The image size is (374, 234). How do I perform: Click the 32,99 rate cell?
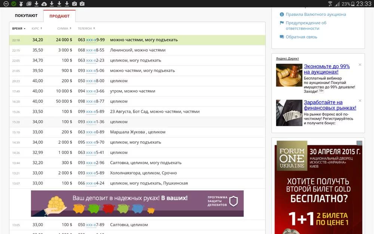coord(38,153)
